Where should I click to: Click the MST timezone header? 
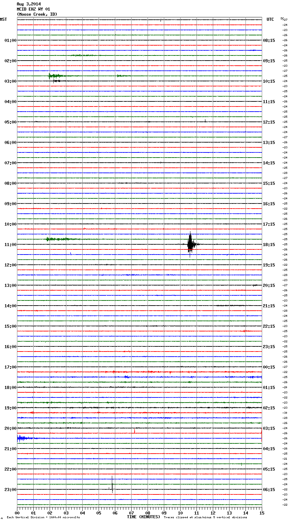click(3, 19)
